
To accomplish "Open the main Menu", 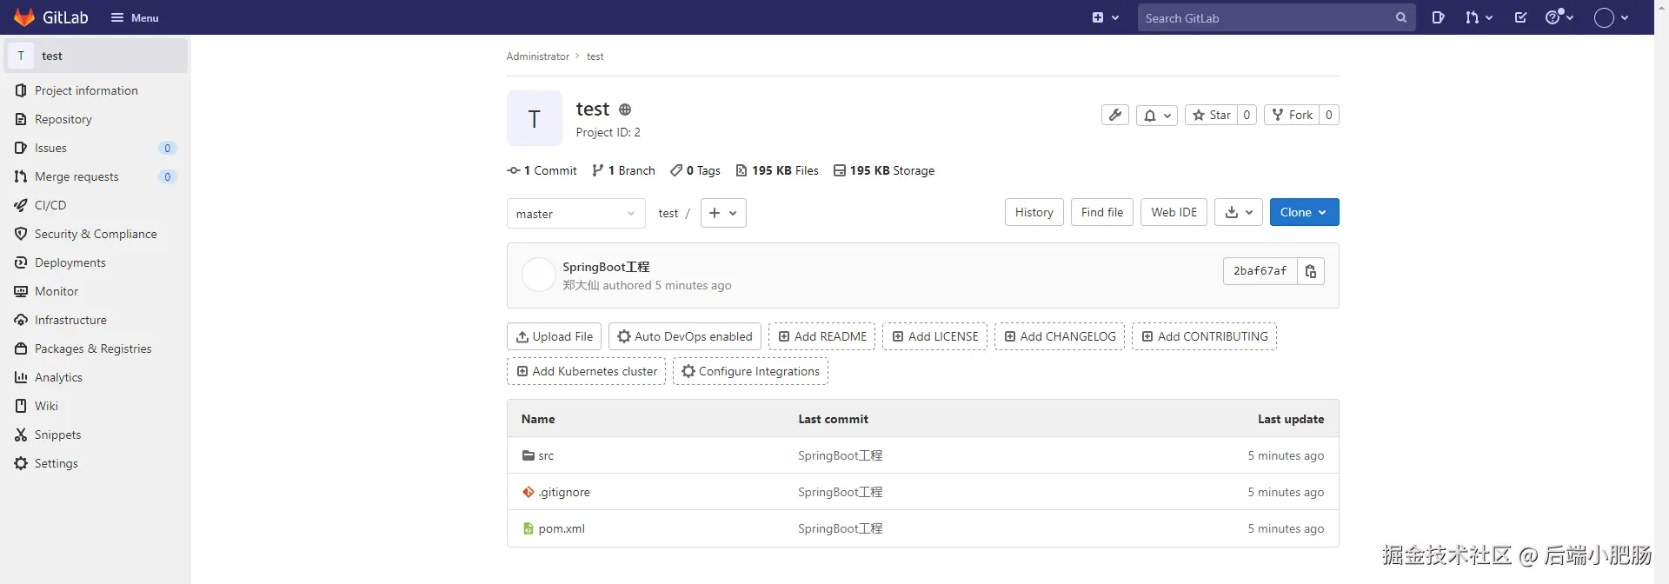I will [x=135, y=17].
